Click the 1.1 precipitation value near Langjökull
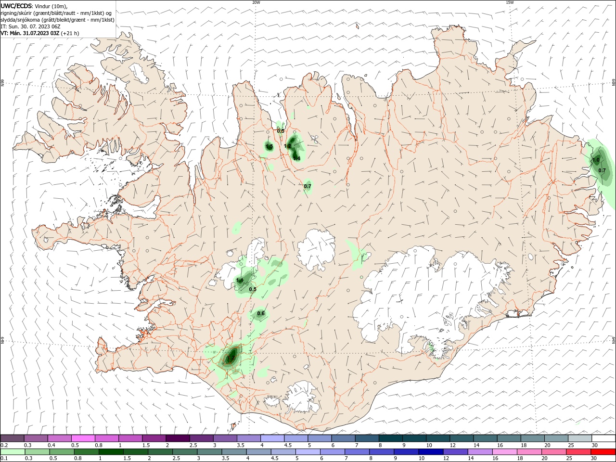 pyautogui.click(x=240, y=280)
